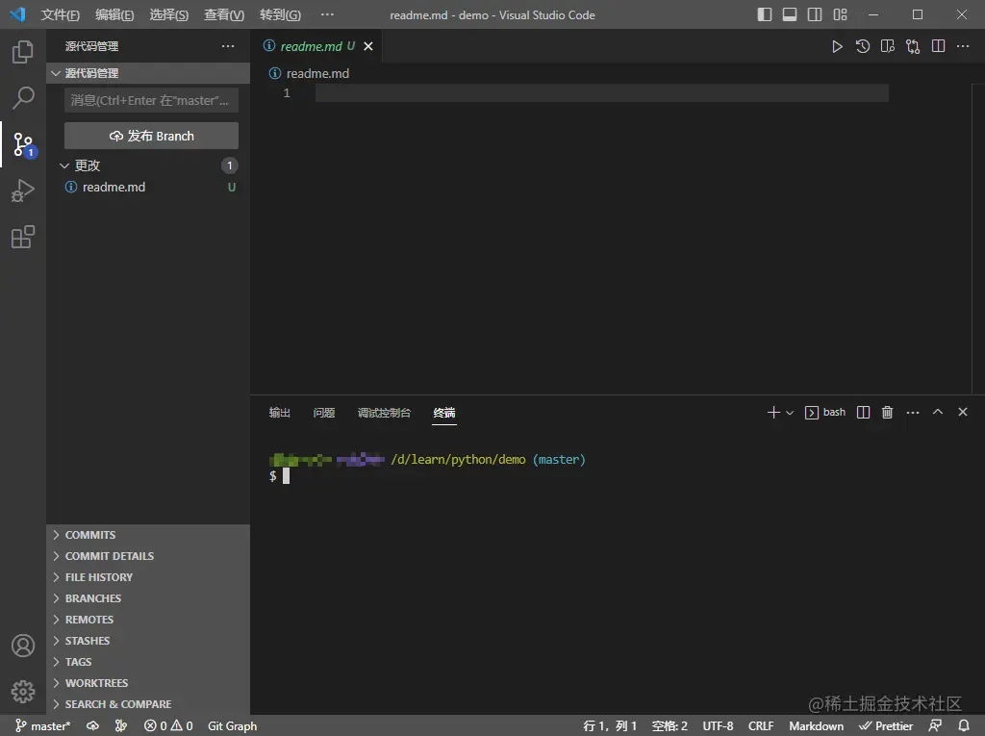Open the notifications bell in status bar
The height and width of the screenshot is (736, 985).
964,726
